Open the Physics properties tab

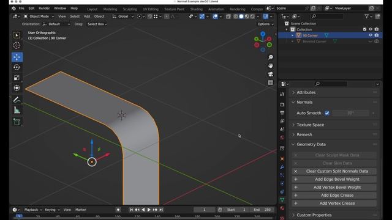click(x=282, y=183)
